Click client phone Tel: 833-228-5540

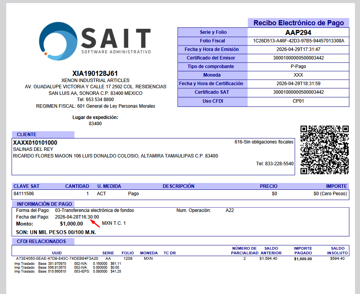275,164
